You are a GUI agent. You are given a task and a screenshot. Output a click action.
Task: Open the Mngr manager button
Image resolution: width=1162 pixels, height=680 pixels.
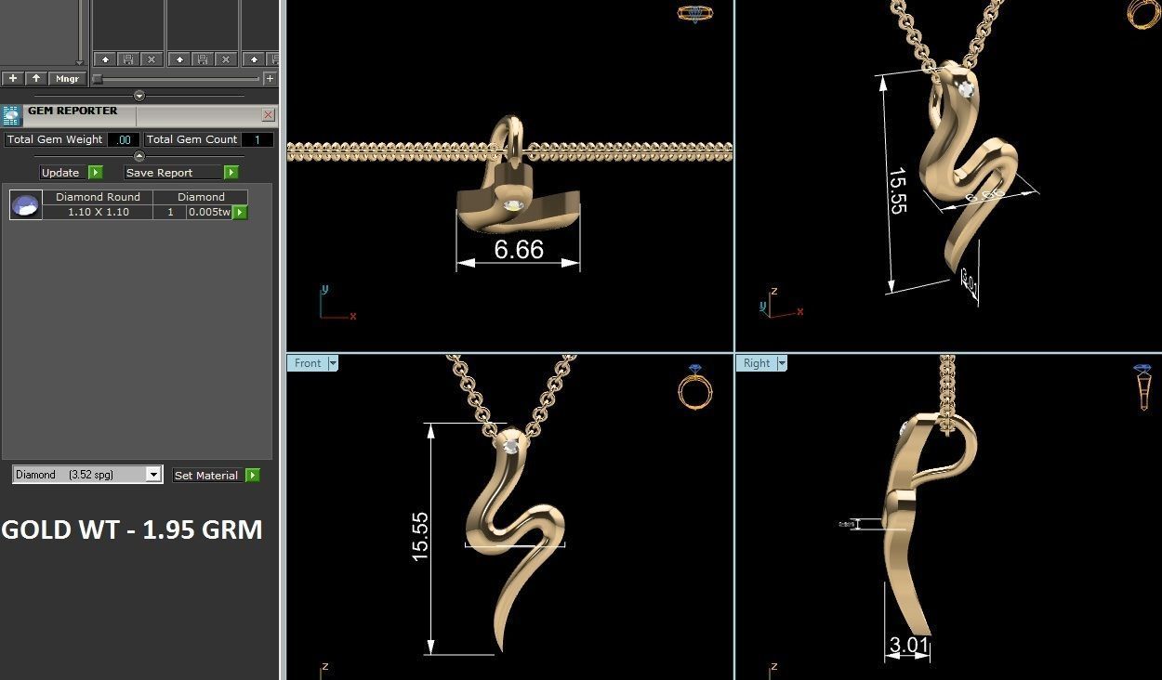coord(68,79)
